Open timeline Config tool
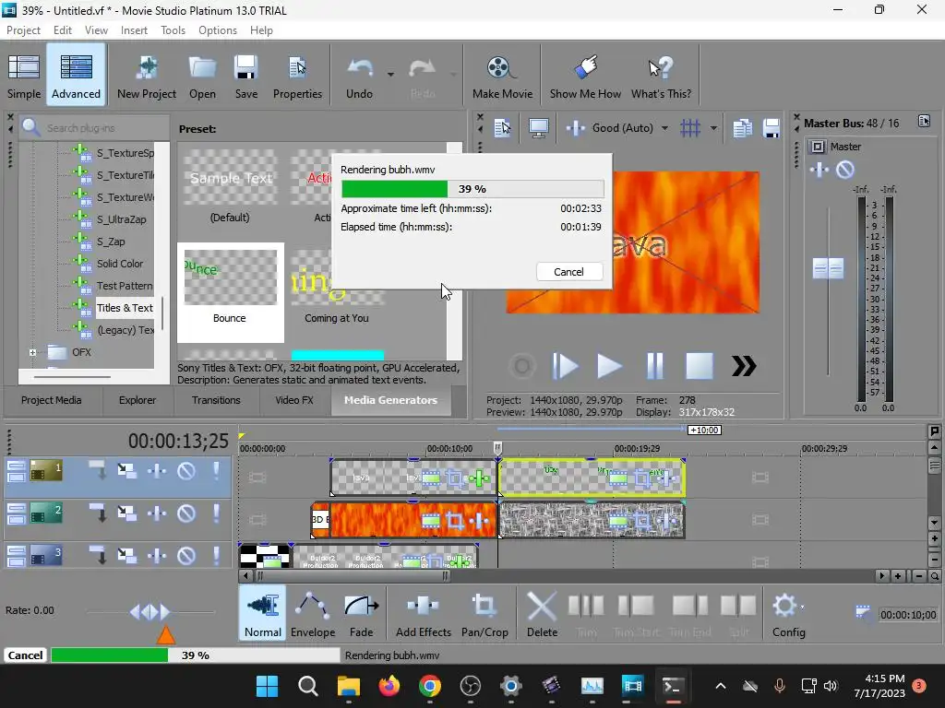 (x=788, y=613)
